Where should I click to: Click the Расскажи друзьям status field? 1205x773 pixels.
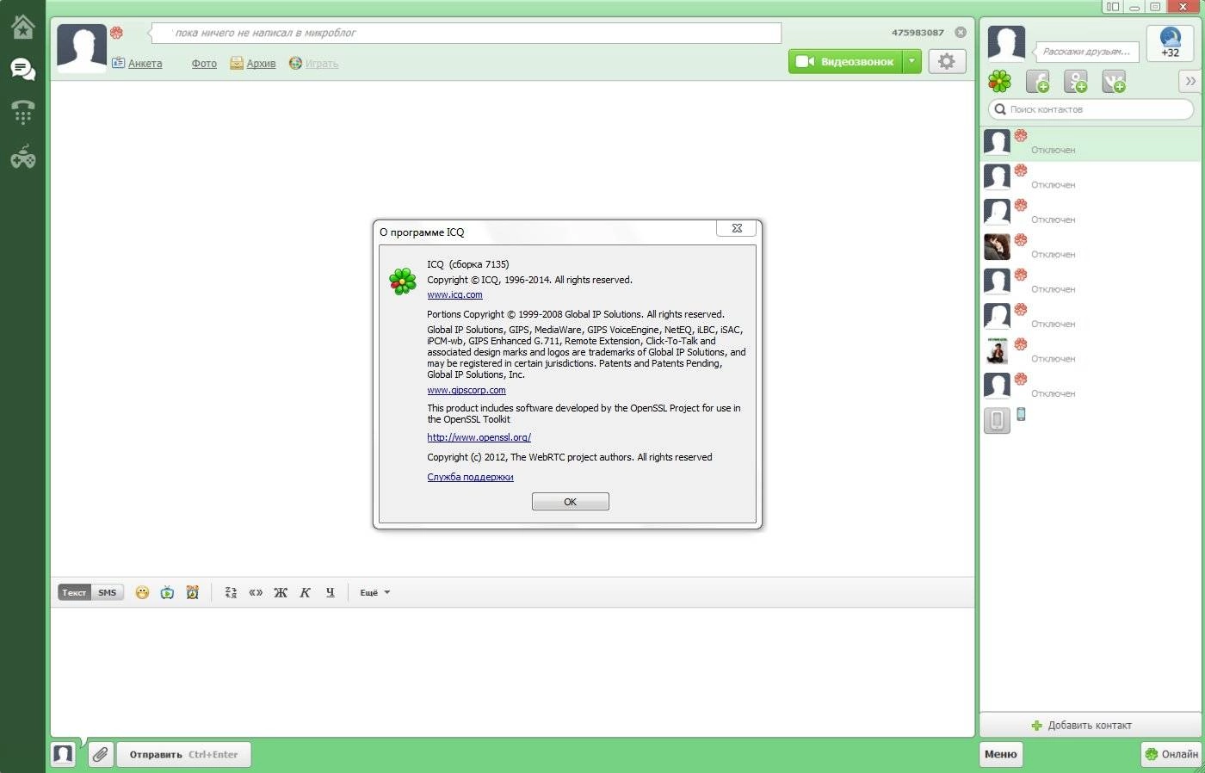pos(1086,52)
